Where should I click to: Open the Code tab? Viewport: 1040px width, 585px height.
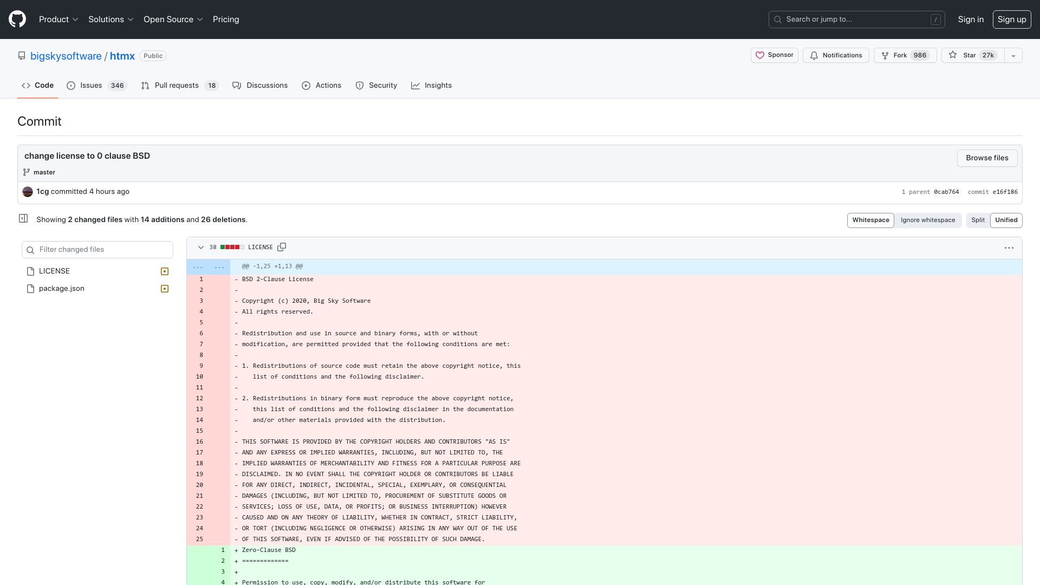[x=37, y=86]
